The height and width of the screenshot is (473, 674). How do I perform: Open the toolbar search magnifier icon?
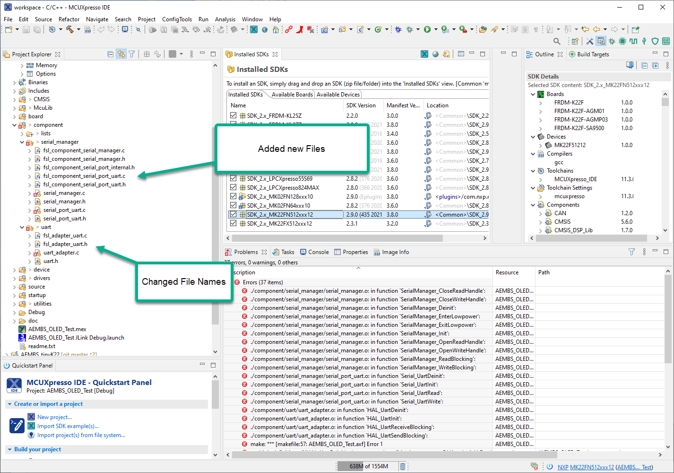click(557, 41)
